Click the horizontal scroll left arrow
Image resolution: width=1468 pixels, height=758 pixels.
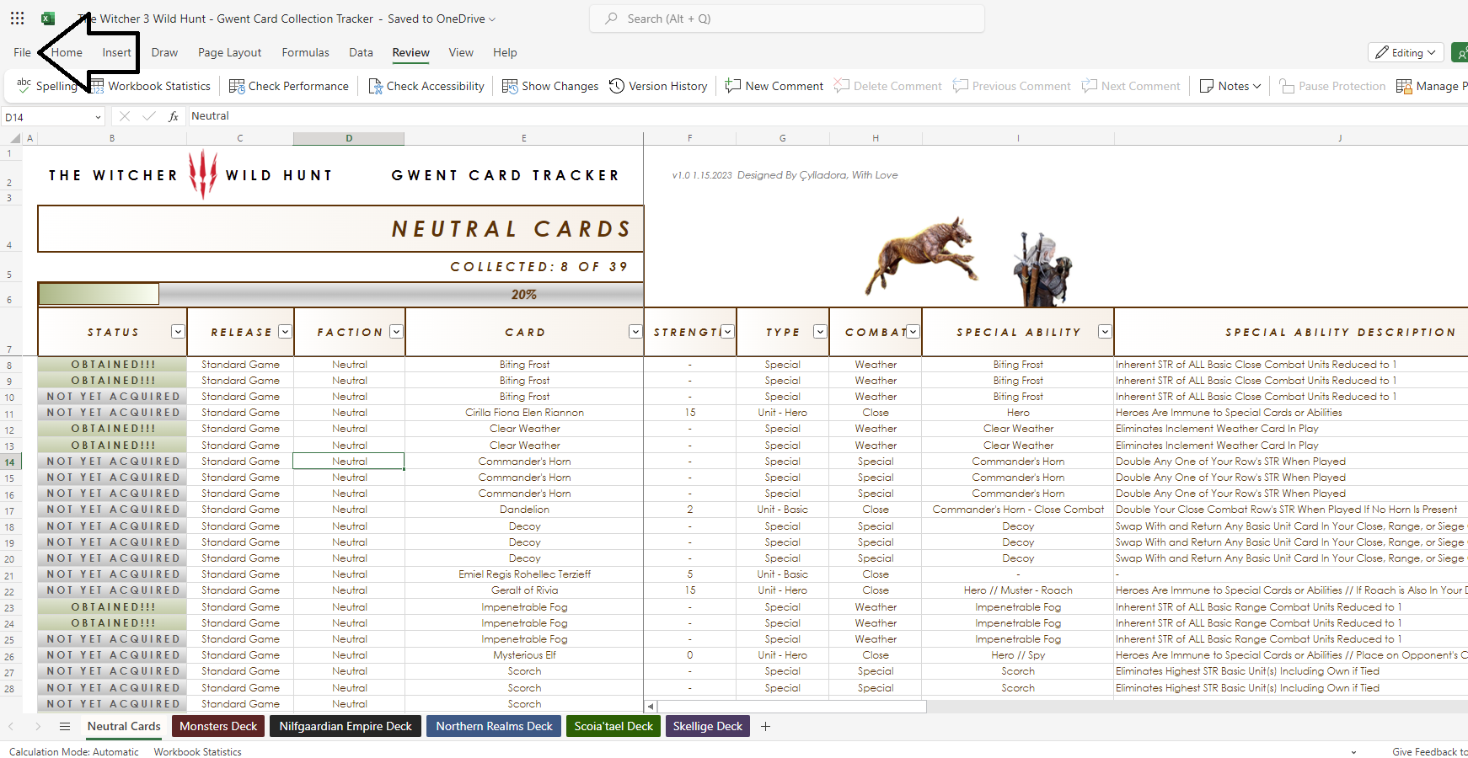[x=650, y=707]
